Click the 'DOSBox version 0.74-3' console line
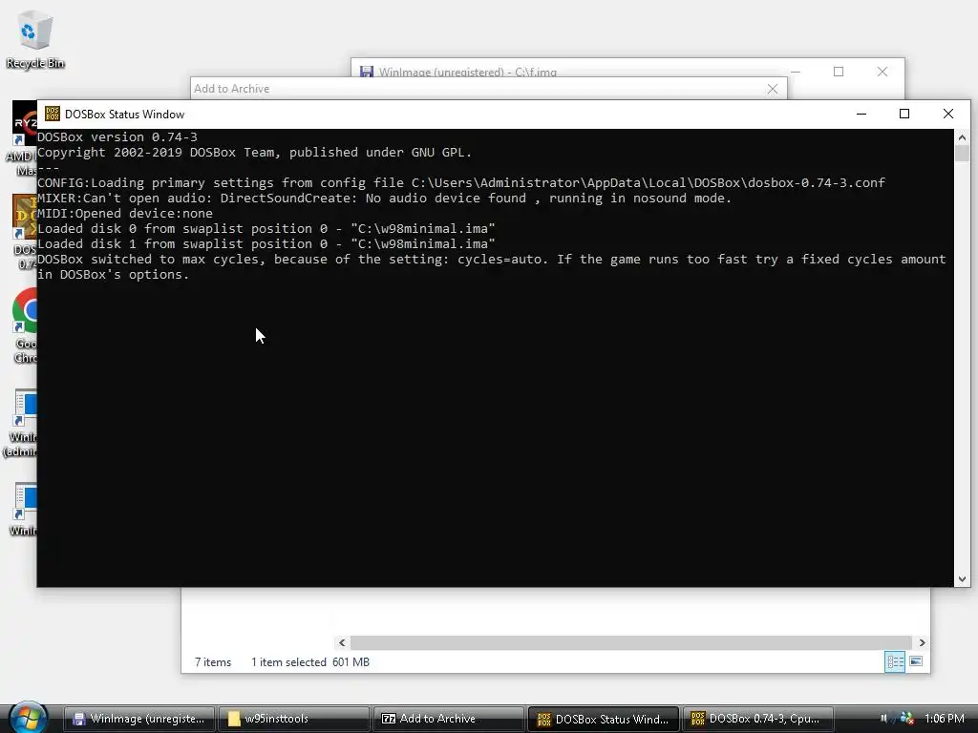Image resolution: width=978 pixels, height=733 pixels. (117, 137)
